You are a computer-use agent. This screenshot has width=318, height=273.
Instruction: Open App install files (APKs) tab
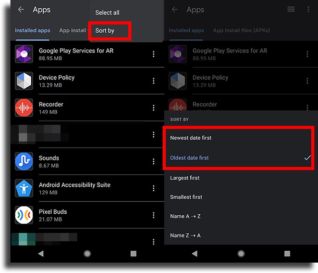coord(241,31)
